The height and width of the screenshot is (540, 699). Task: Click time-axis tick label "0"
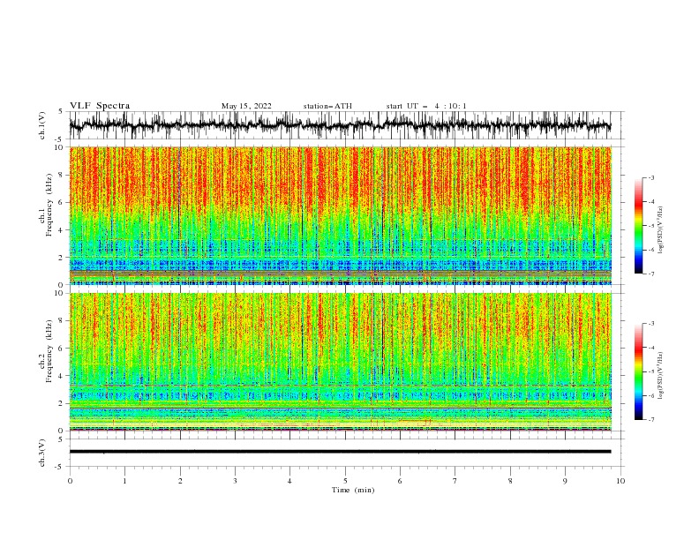click(70, 481)
